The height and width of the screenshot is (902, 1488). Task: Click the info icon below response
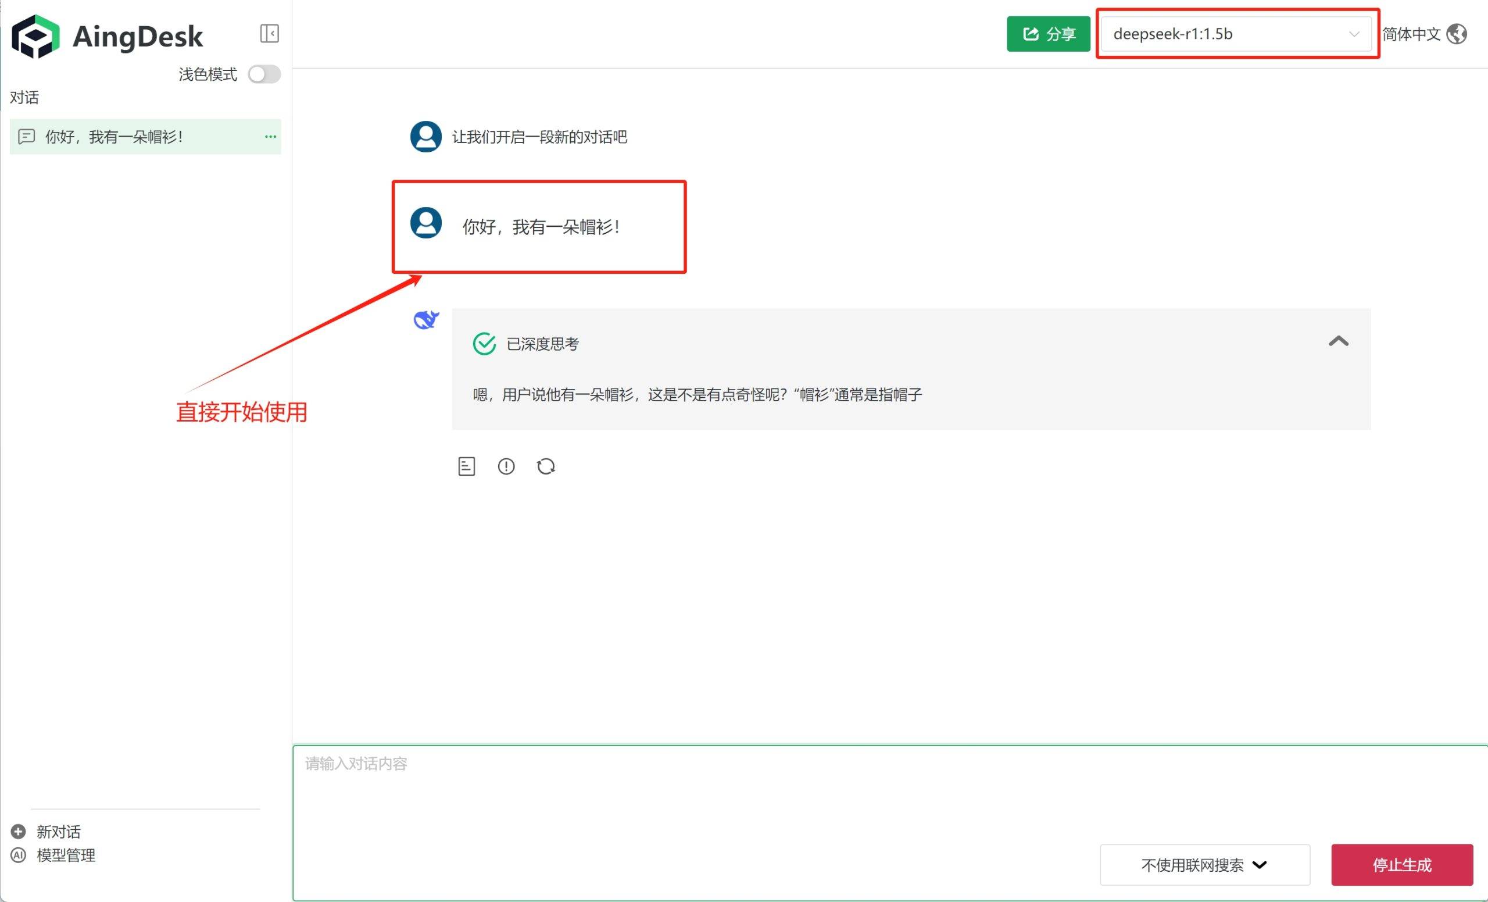(506, 466)
